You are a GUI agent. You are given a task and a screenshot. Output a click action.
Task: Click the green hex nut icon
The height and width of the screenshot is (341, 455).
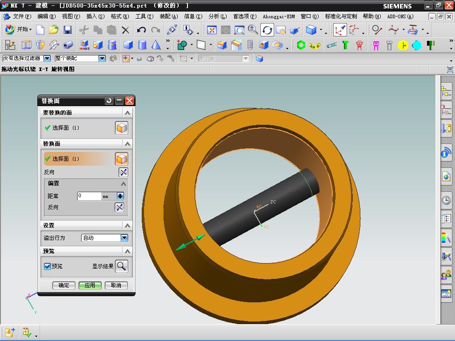tap(301, 45)
